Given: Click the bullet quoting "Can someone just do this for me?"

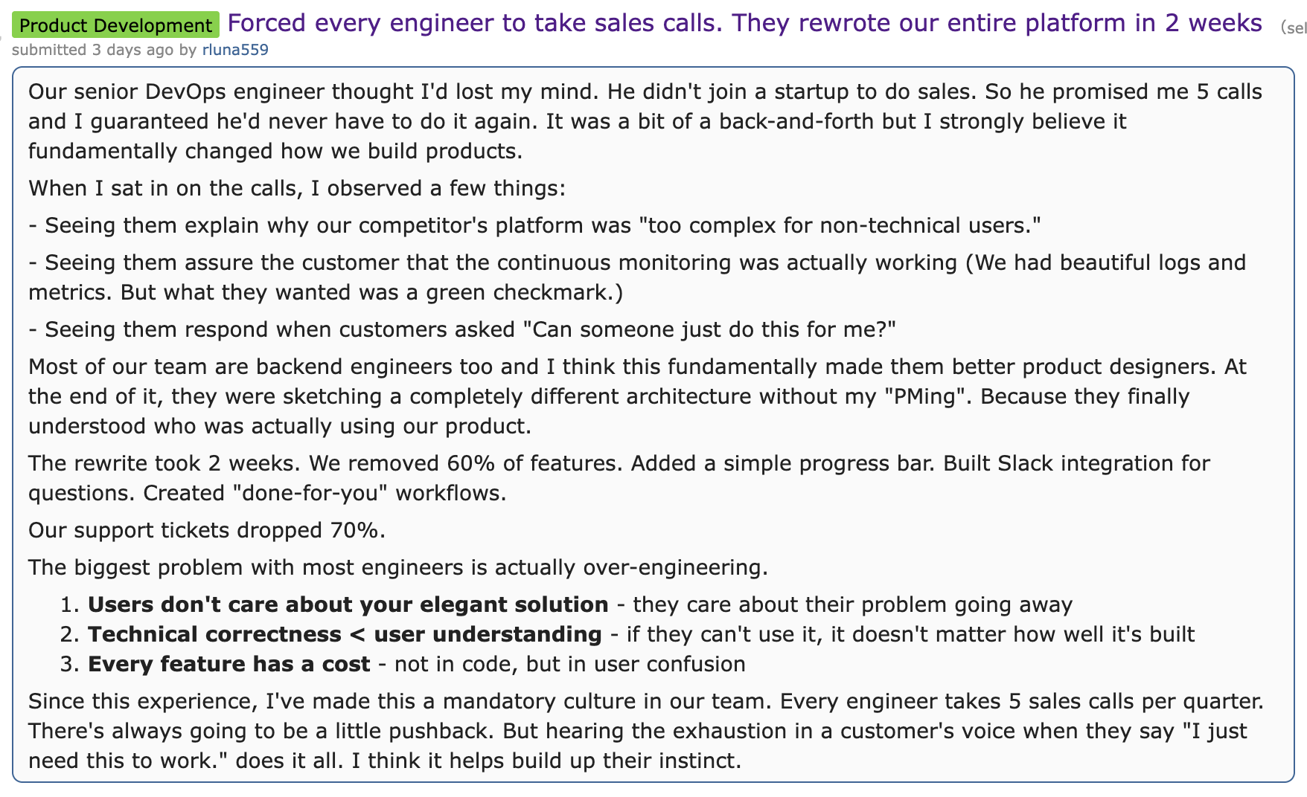Looking at the screenshot, I should pos(462,329).
